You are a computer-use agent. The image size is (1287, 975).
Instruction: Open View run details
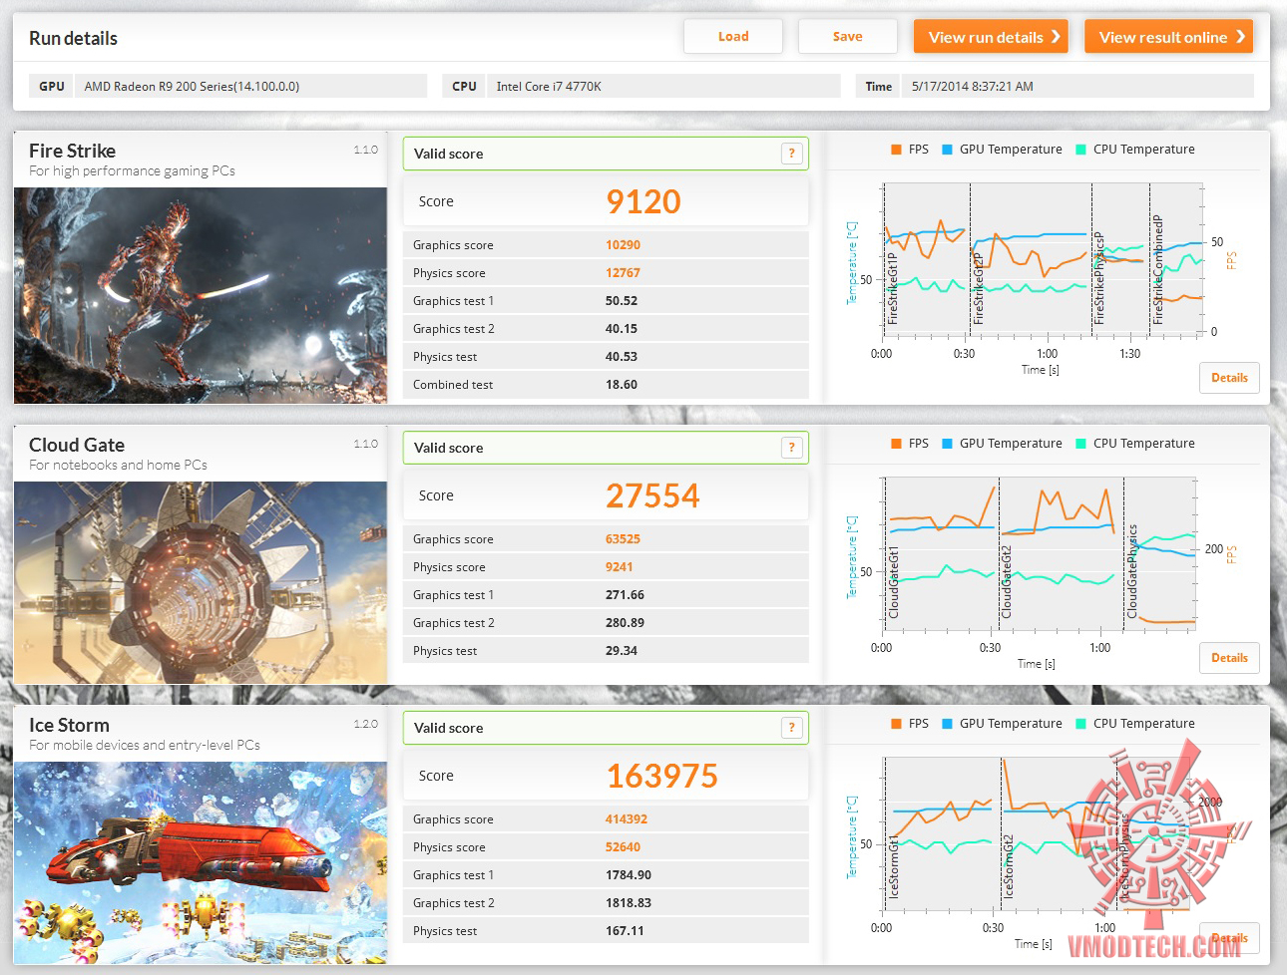tap(991, 37)
